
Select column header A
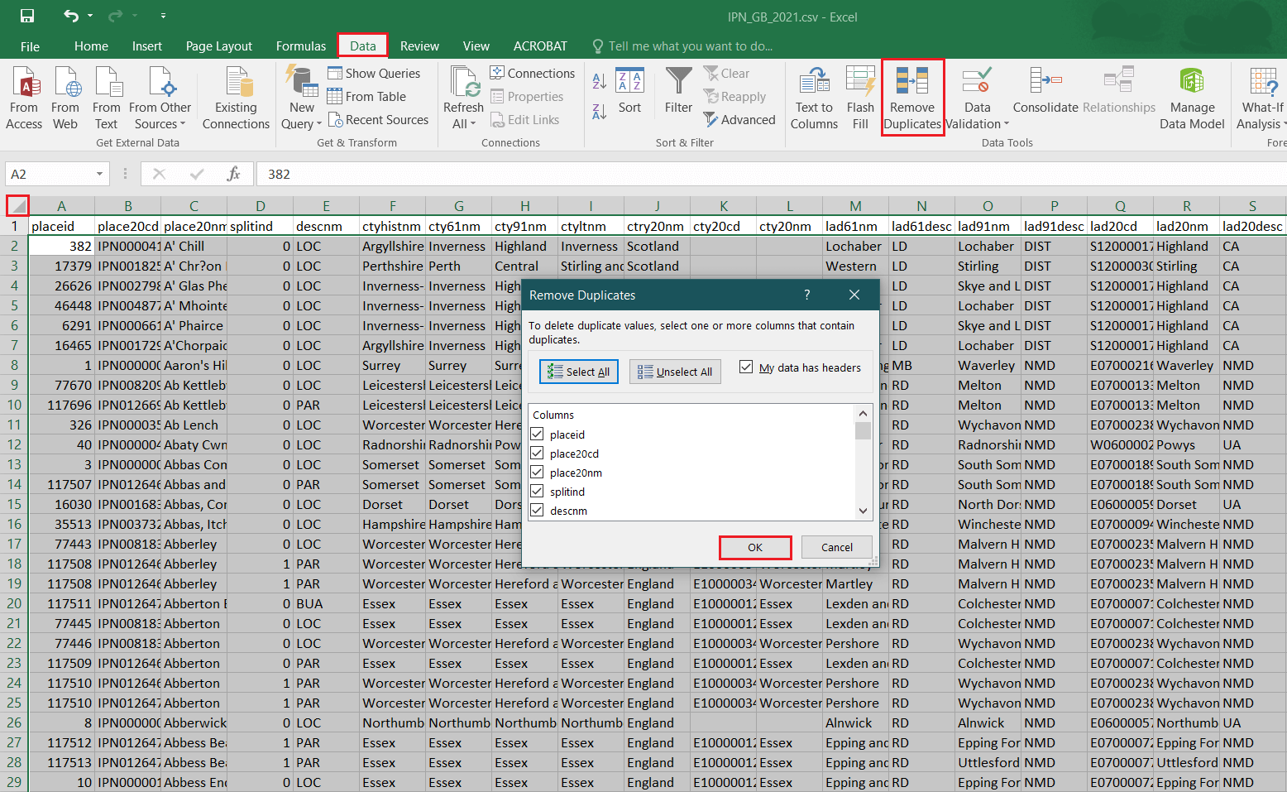(61, 206)
